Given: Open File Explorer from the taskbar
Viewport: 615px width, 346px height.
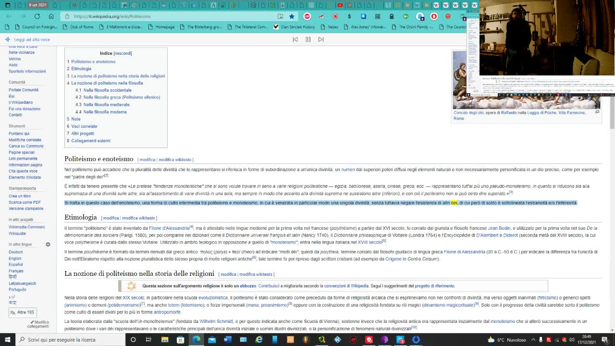Looking at the screenshot, I should (x=165, y=340).
